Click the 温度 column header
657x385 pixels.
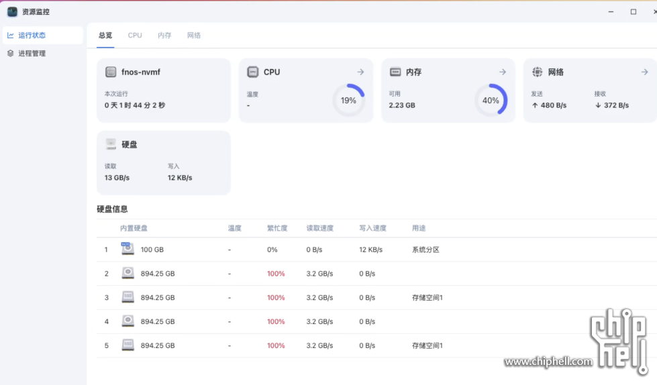[235, 228]
